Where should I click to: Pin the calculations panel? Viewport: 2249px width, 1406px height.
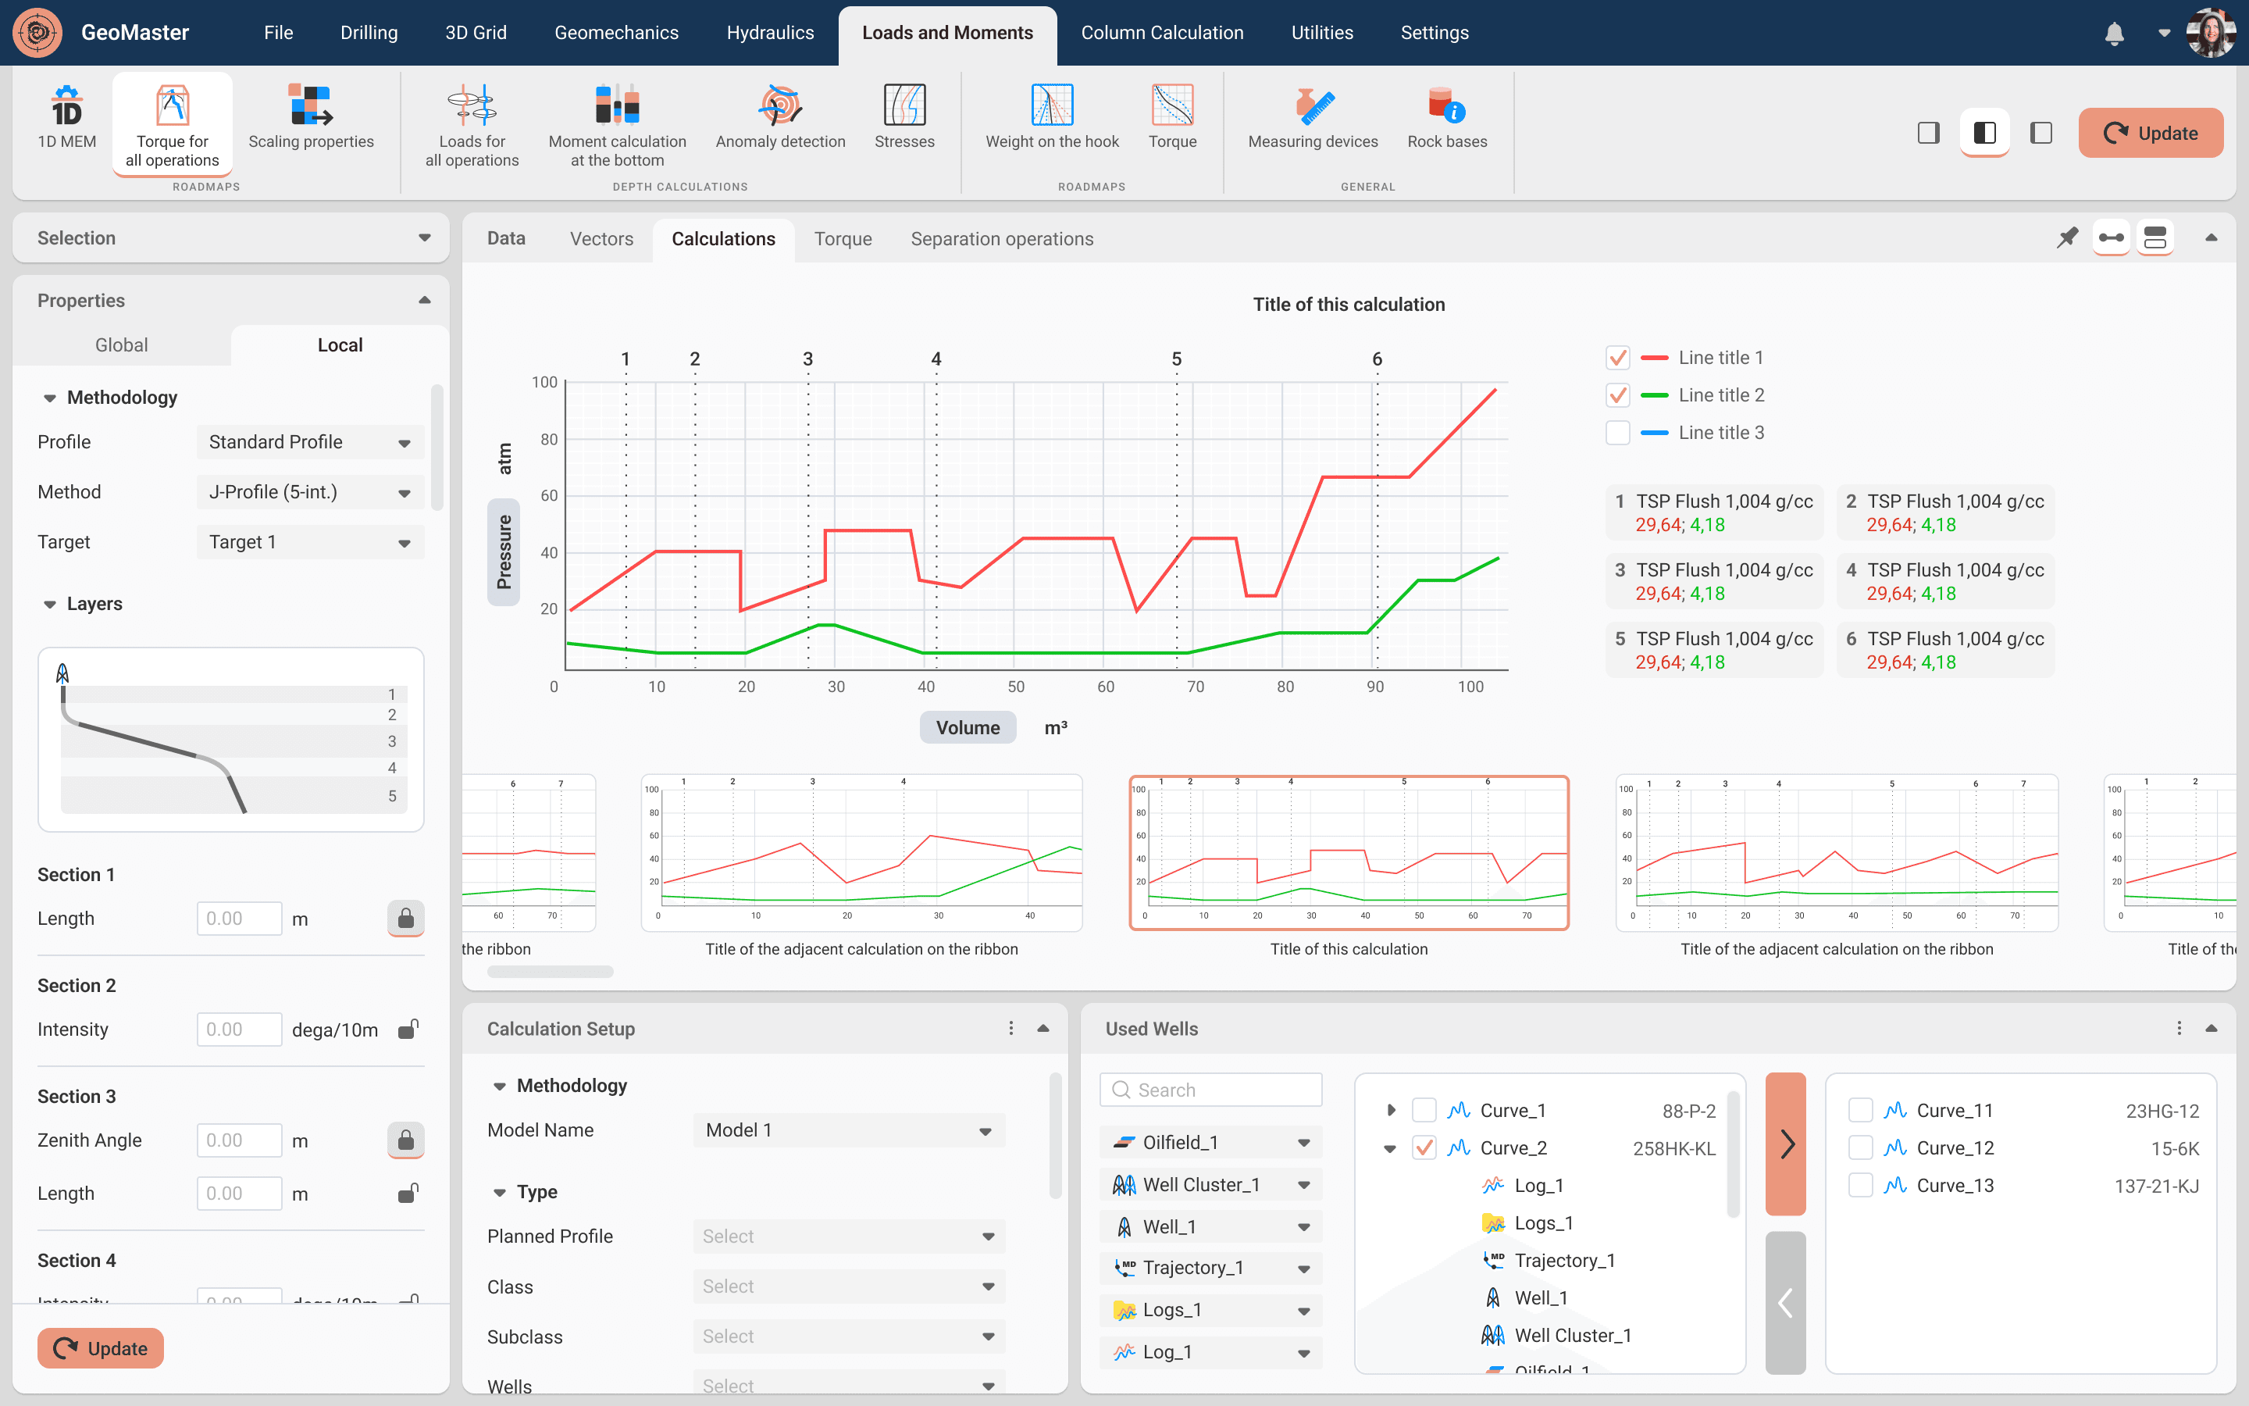coord(2067,238)
